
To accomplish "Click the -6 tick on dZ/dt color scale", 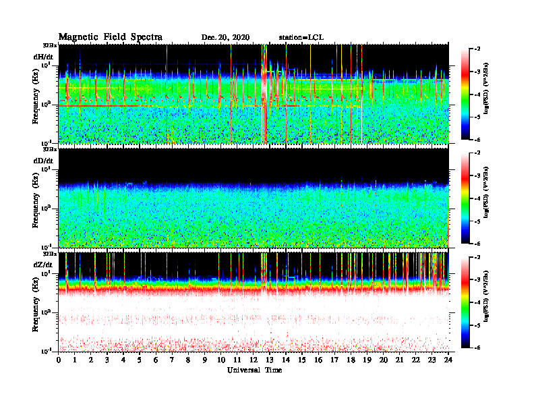I will (x=477, y=348).
